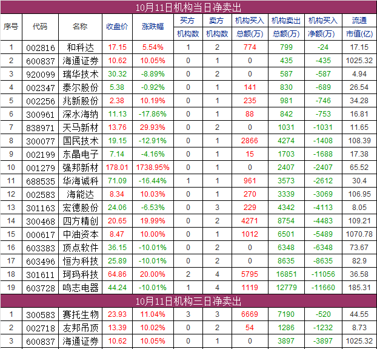Viewport: 377px width, 349px height.
Task: Select the 名称 column header
Action: pyautogui.click(x=80, y=27)
